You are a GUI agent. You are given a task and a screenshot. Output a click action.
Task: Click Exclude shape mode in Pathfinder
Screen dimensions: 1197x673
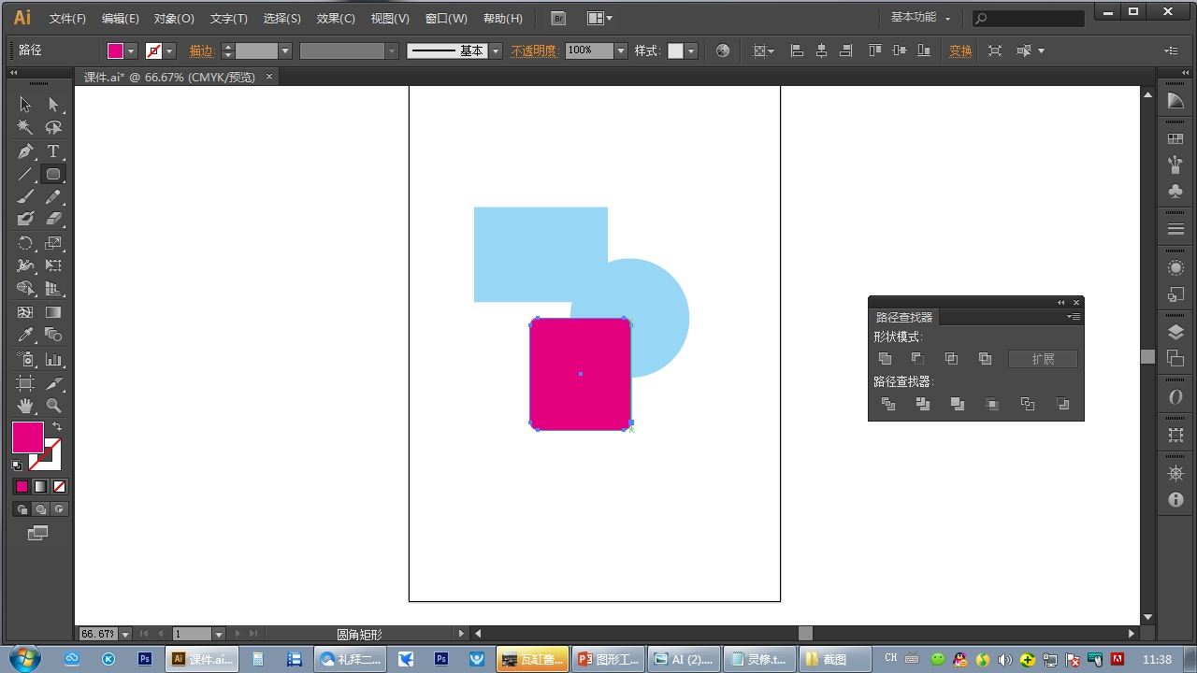(985, 359)
